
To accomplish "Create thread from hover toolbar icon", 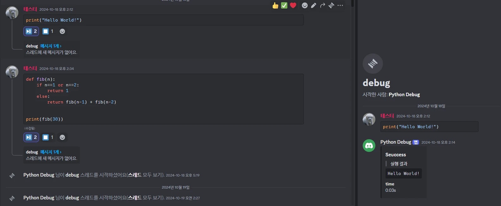I will tap(331, 5).
